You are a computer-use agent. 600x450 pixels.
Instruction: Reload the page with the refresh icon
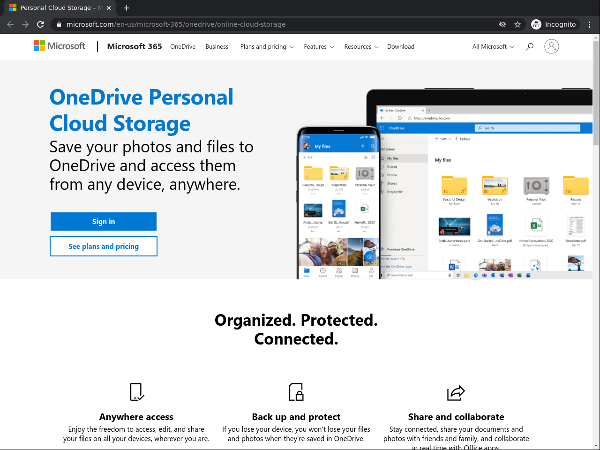point(40,24)
